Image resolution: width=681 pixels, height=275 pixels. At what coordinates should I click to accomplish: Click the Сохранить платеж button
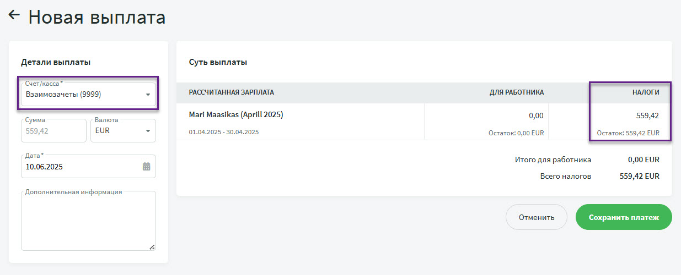[x=624, y=217]
